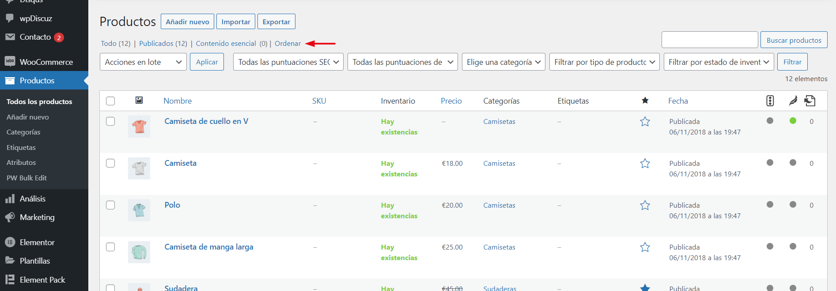
Task: Open wpDiscuz comments icon in sidebar
Action: 10,19
